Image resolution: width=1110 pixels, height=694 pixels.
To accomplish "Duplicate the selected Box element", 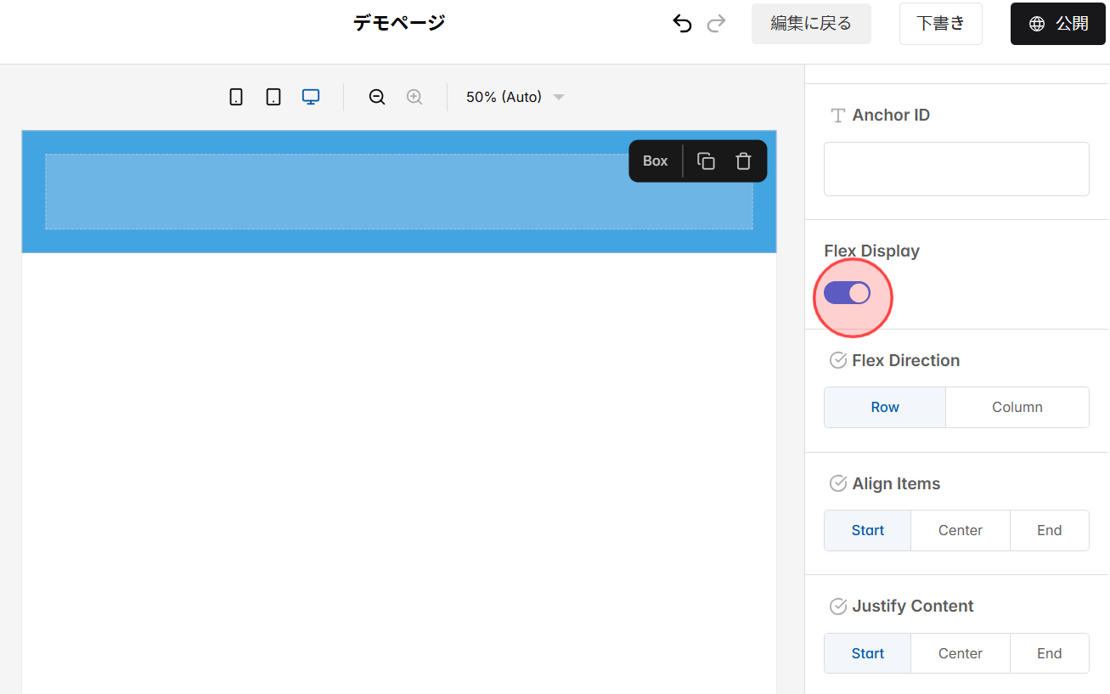I will click(x=705, y=161).
